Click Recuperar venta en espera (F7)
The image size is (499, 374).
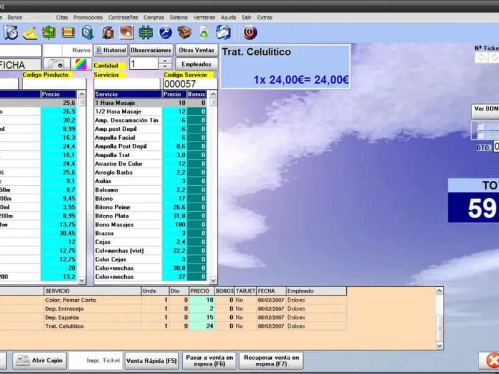tap(271, 361)
